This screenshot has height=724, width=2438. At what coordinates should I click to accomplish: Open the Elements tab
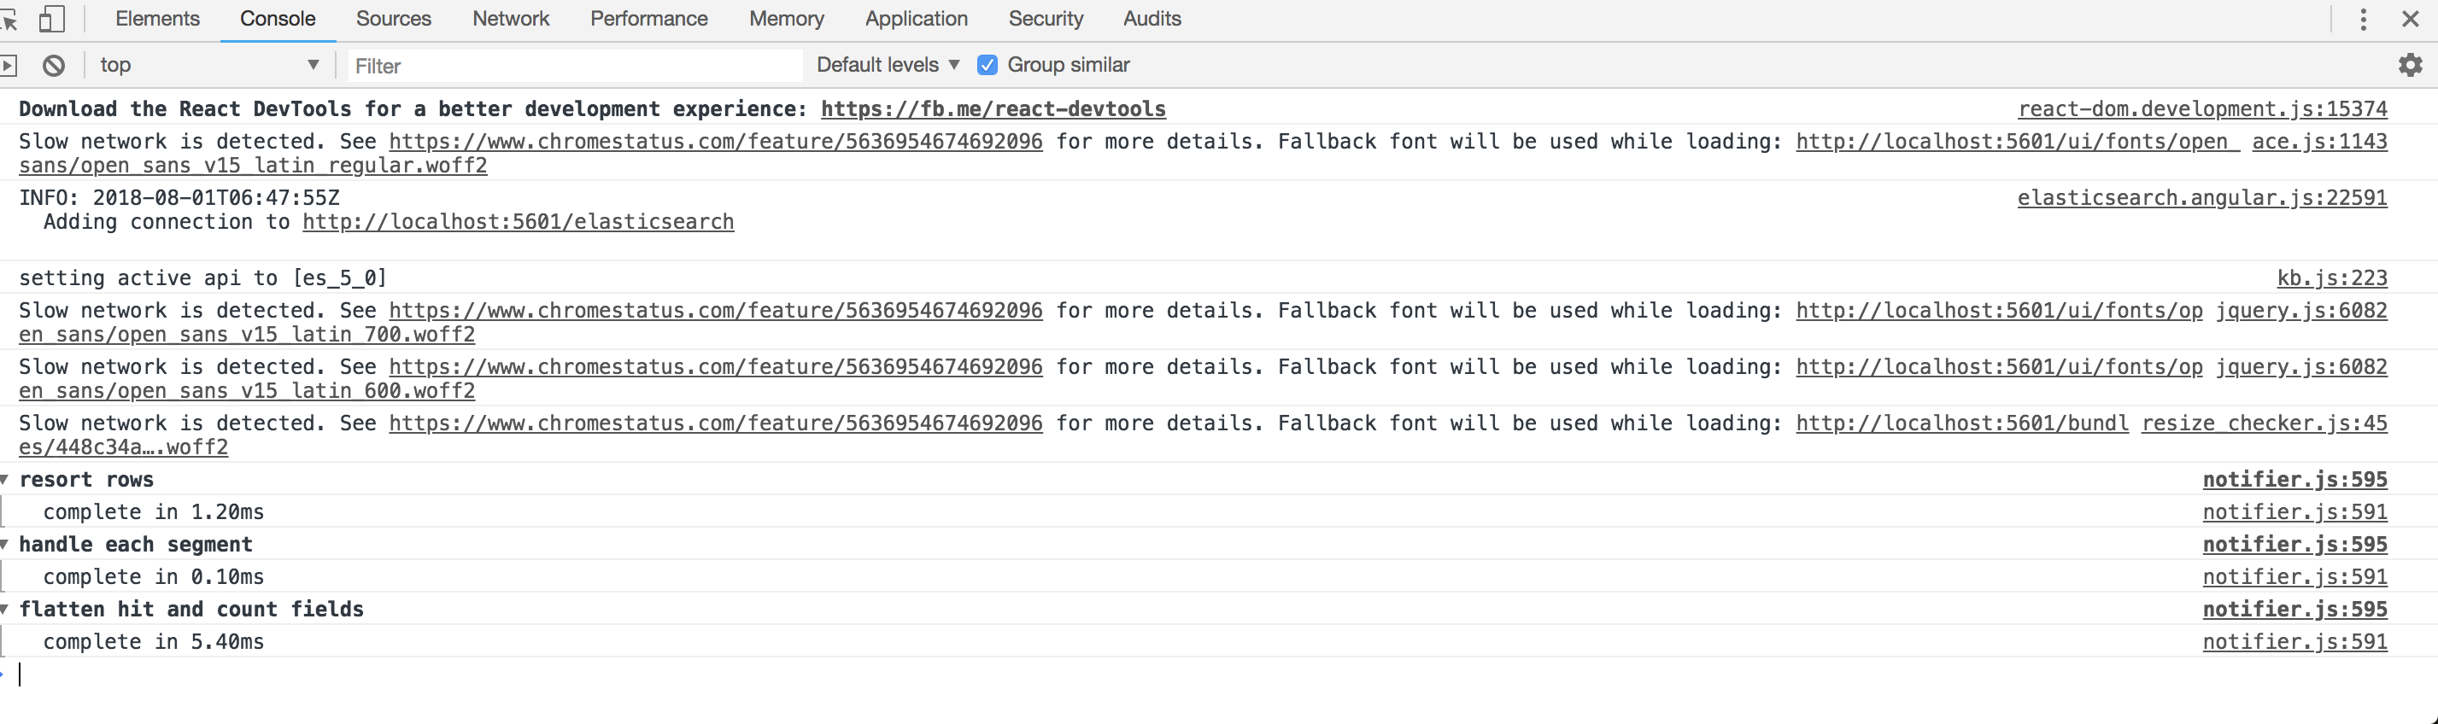pyautogui.click(x=157, y=19)
